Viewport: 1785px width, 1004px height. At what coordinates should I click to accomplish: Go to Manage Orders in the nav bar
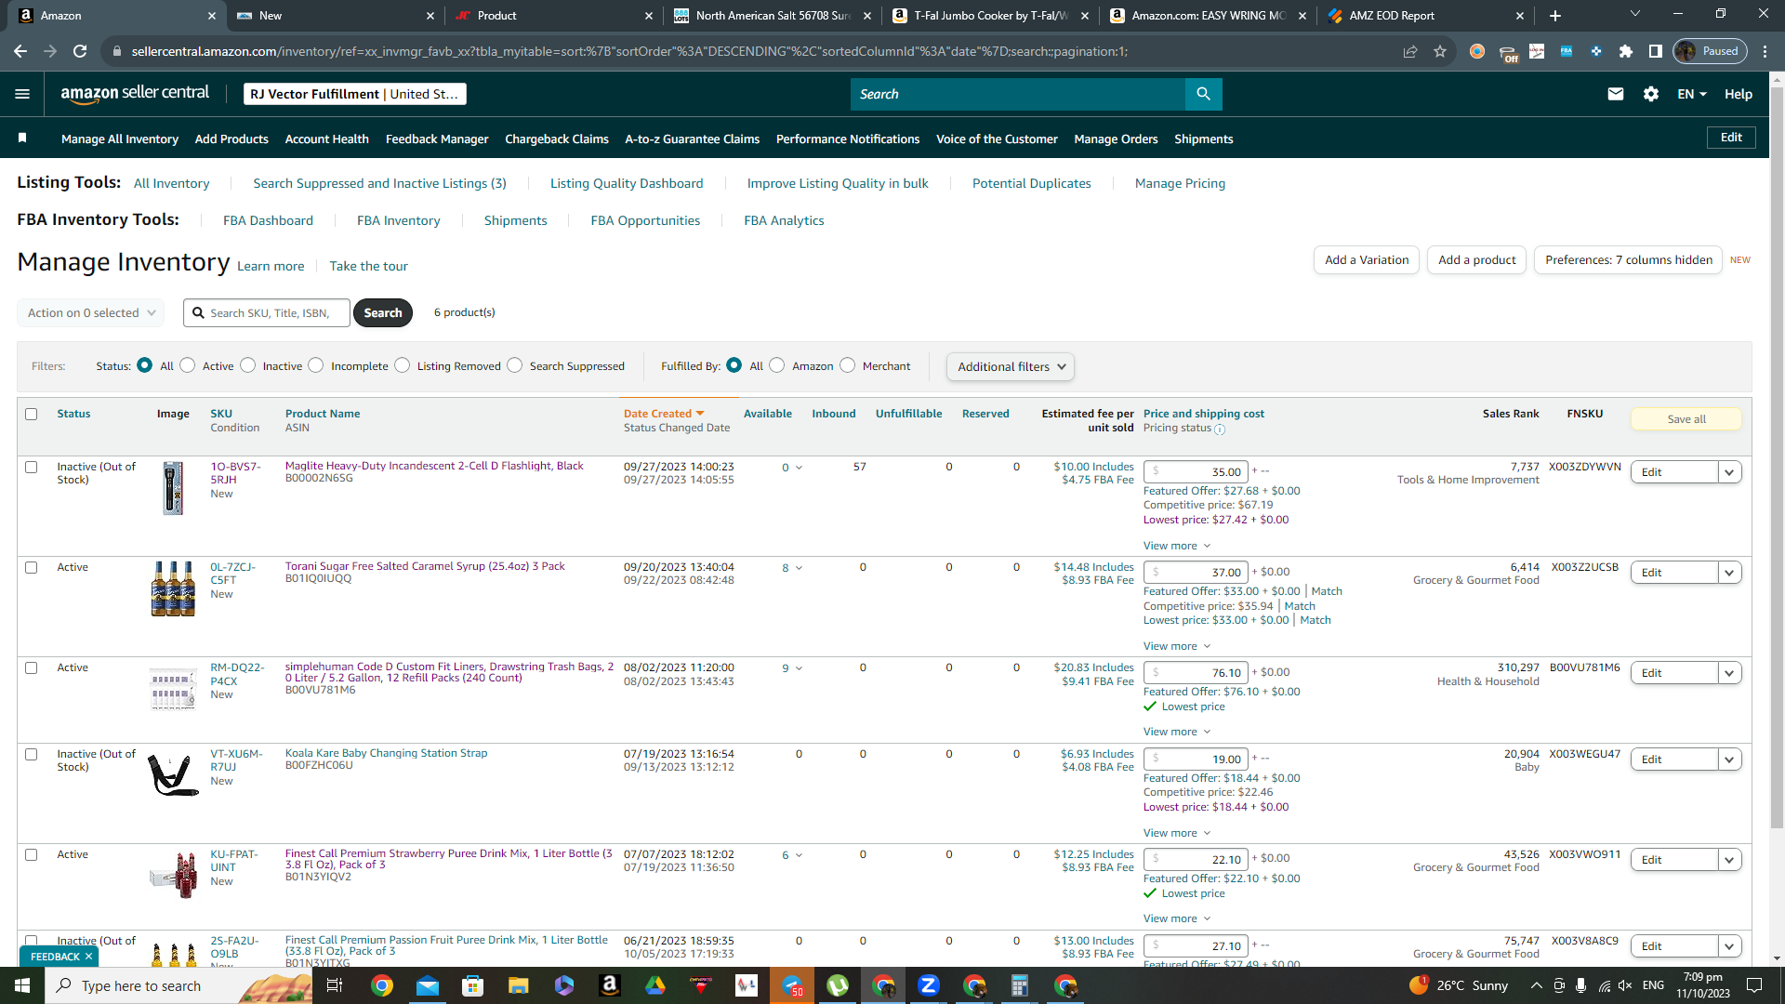tap(1116, 139)
